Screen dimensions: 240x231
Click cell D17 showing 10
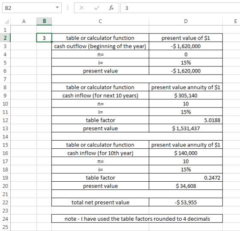pyautogui.click(x=186, y=161)
